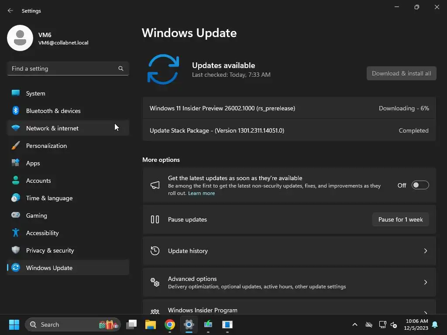The image size is (447, 335).
Task: Click the Windows Insider Program people icon
Action: pos(155,311)
